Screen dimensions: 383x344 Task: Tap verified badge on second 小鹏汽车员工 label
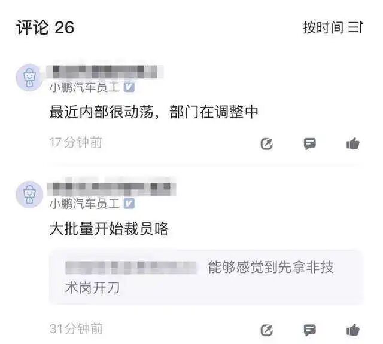129,204
